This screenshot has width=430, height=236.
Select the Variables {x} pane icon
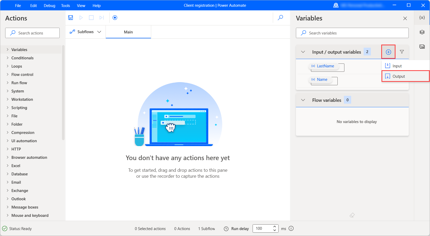pos(422,17)
